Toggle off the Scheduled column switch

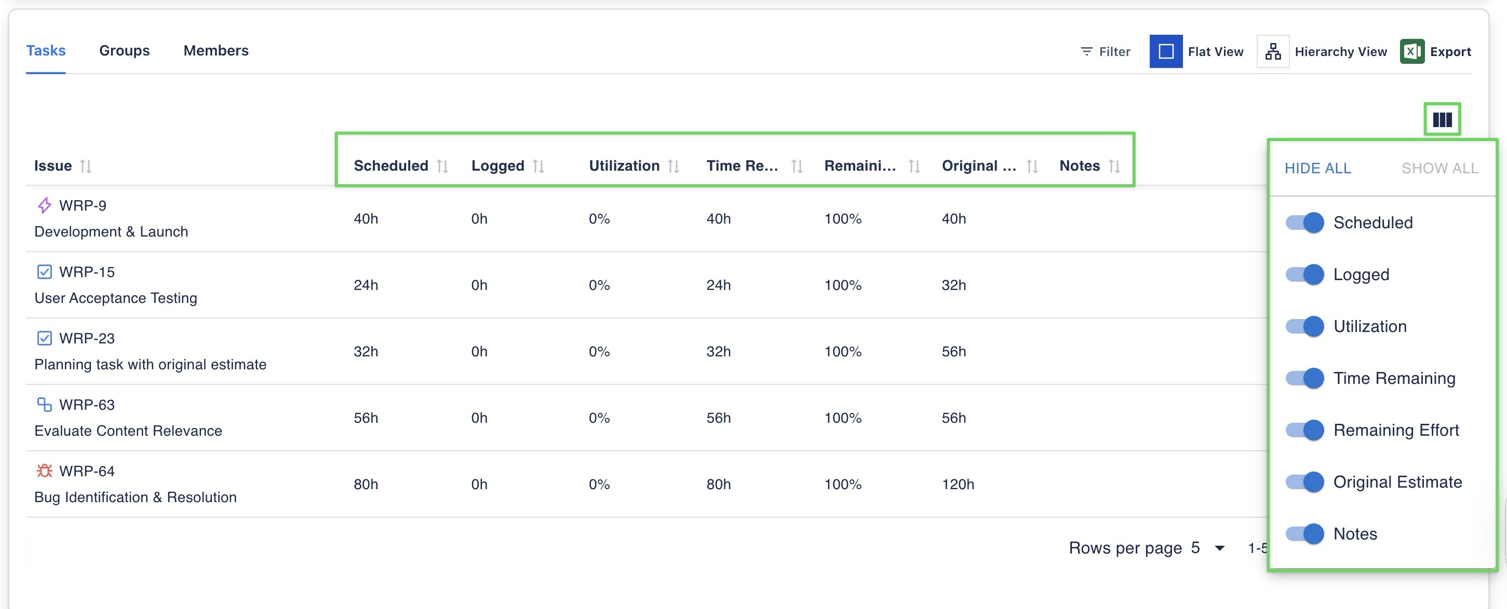1304,223
